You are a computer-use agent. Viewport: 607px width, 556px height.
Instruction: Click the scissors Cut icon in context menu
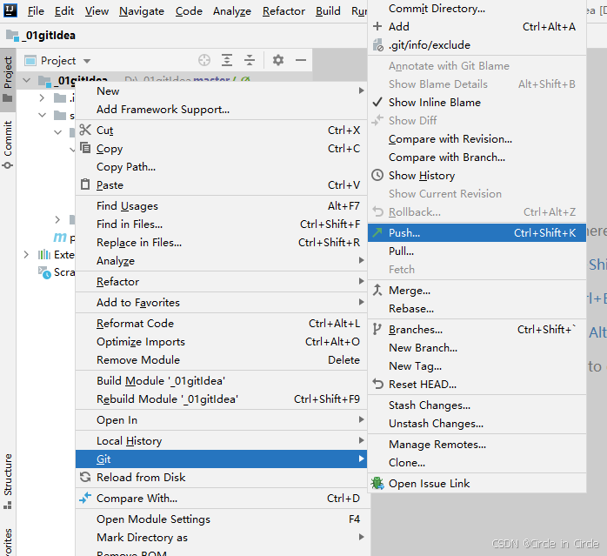tap(85, 131)
